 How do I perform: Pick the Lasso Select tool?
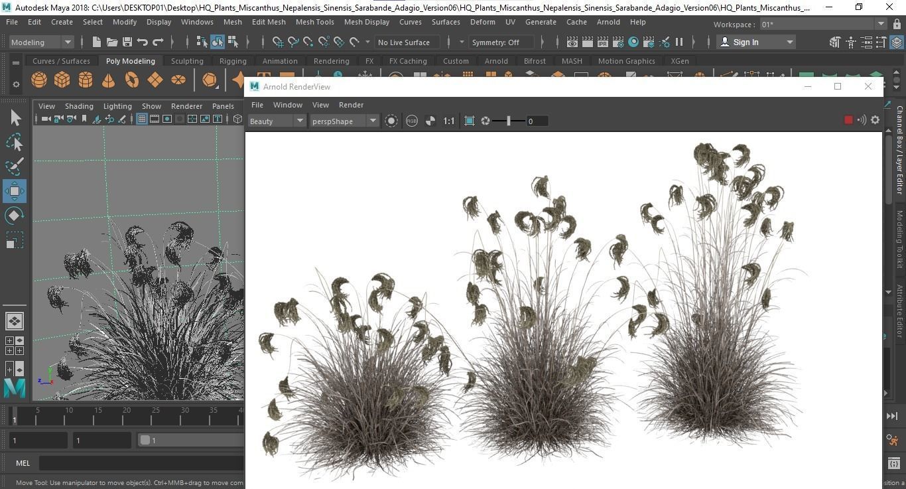pos(15,142)
